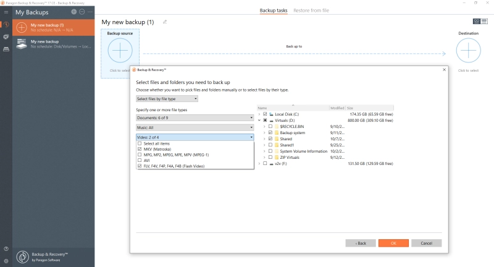Screen dimensions: 494x267
Task: Click the Backup system folder icon
Action: click(x=277, y=133)
